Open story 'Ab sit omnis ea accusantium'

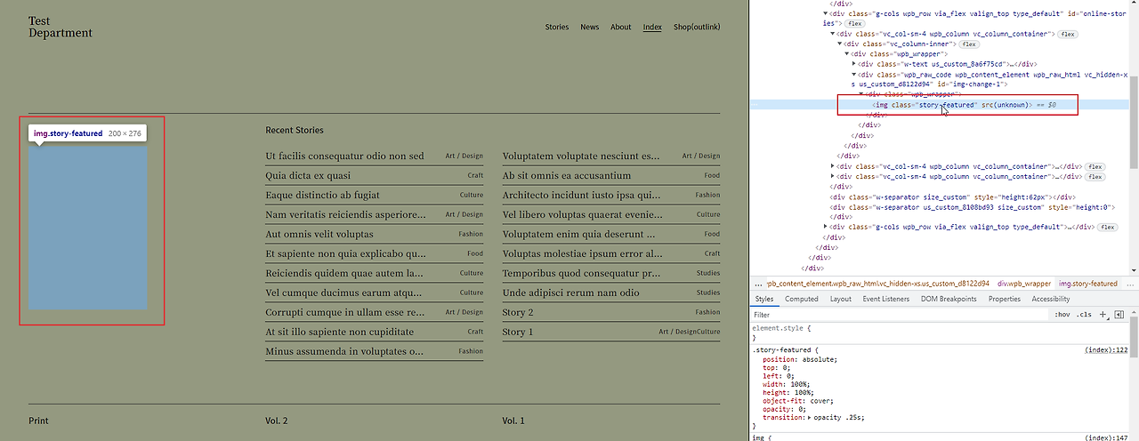point(566,175)
